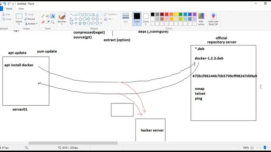
Task: Expand the Rotate dropdown
Action: point(37,24)
